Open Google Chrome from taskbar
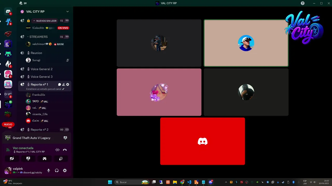Screen dimensions: 332x186 point(182,182)
